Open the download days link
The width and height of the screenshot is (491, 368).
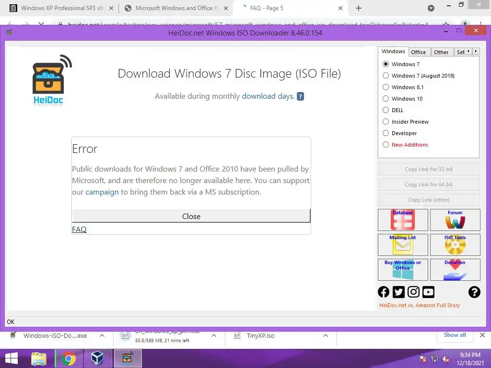click(269, 96)
